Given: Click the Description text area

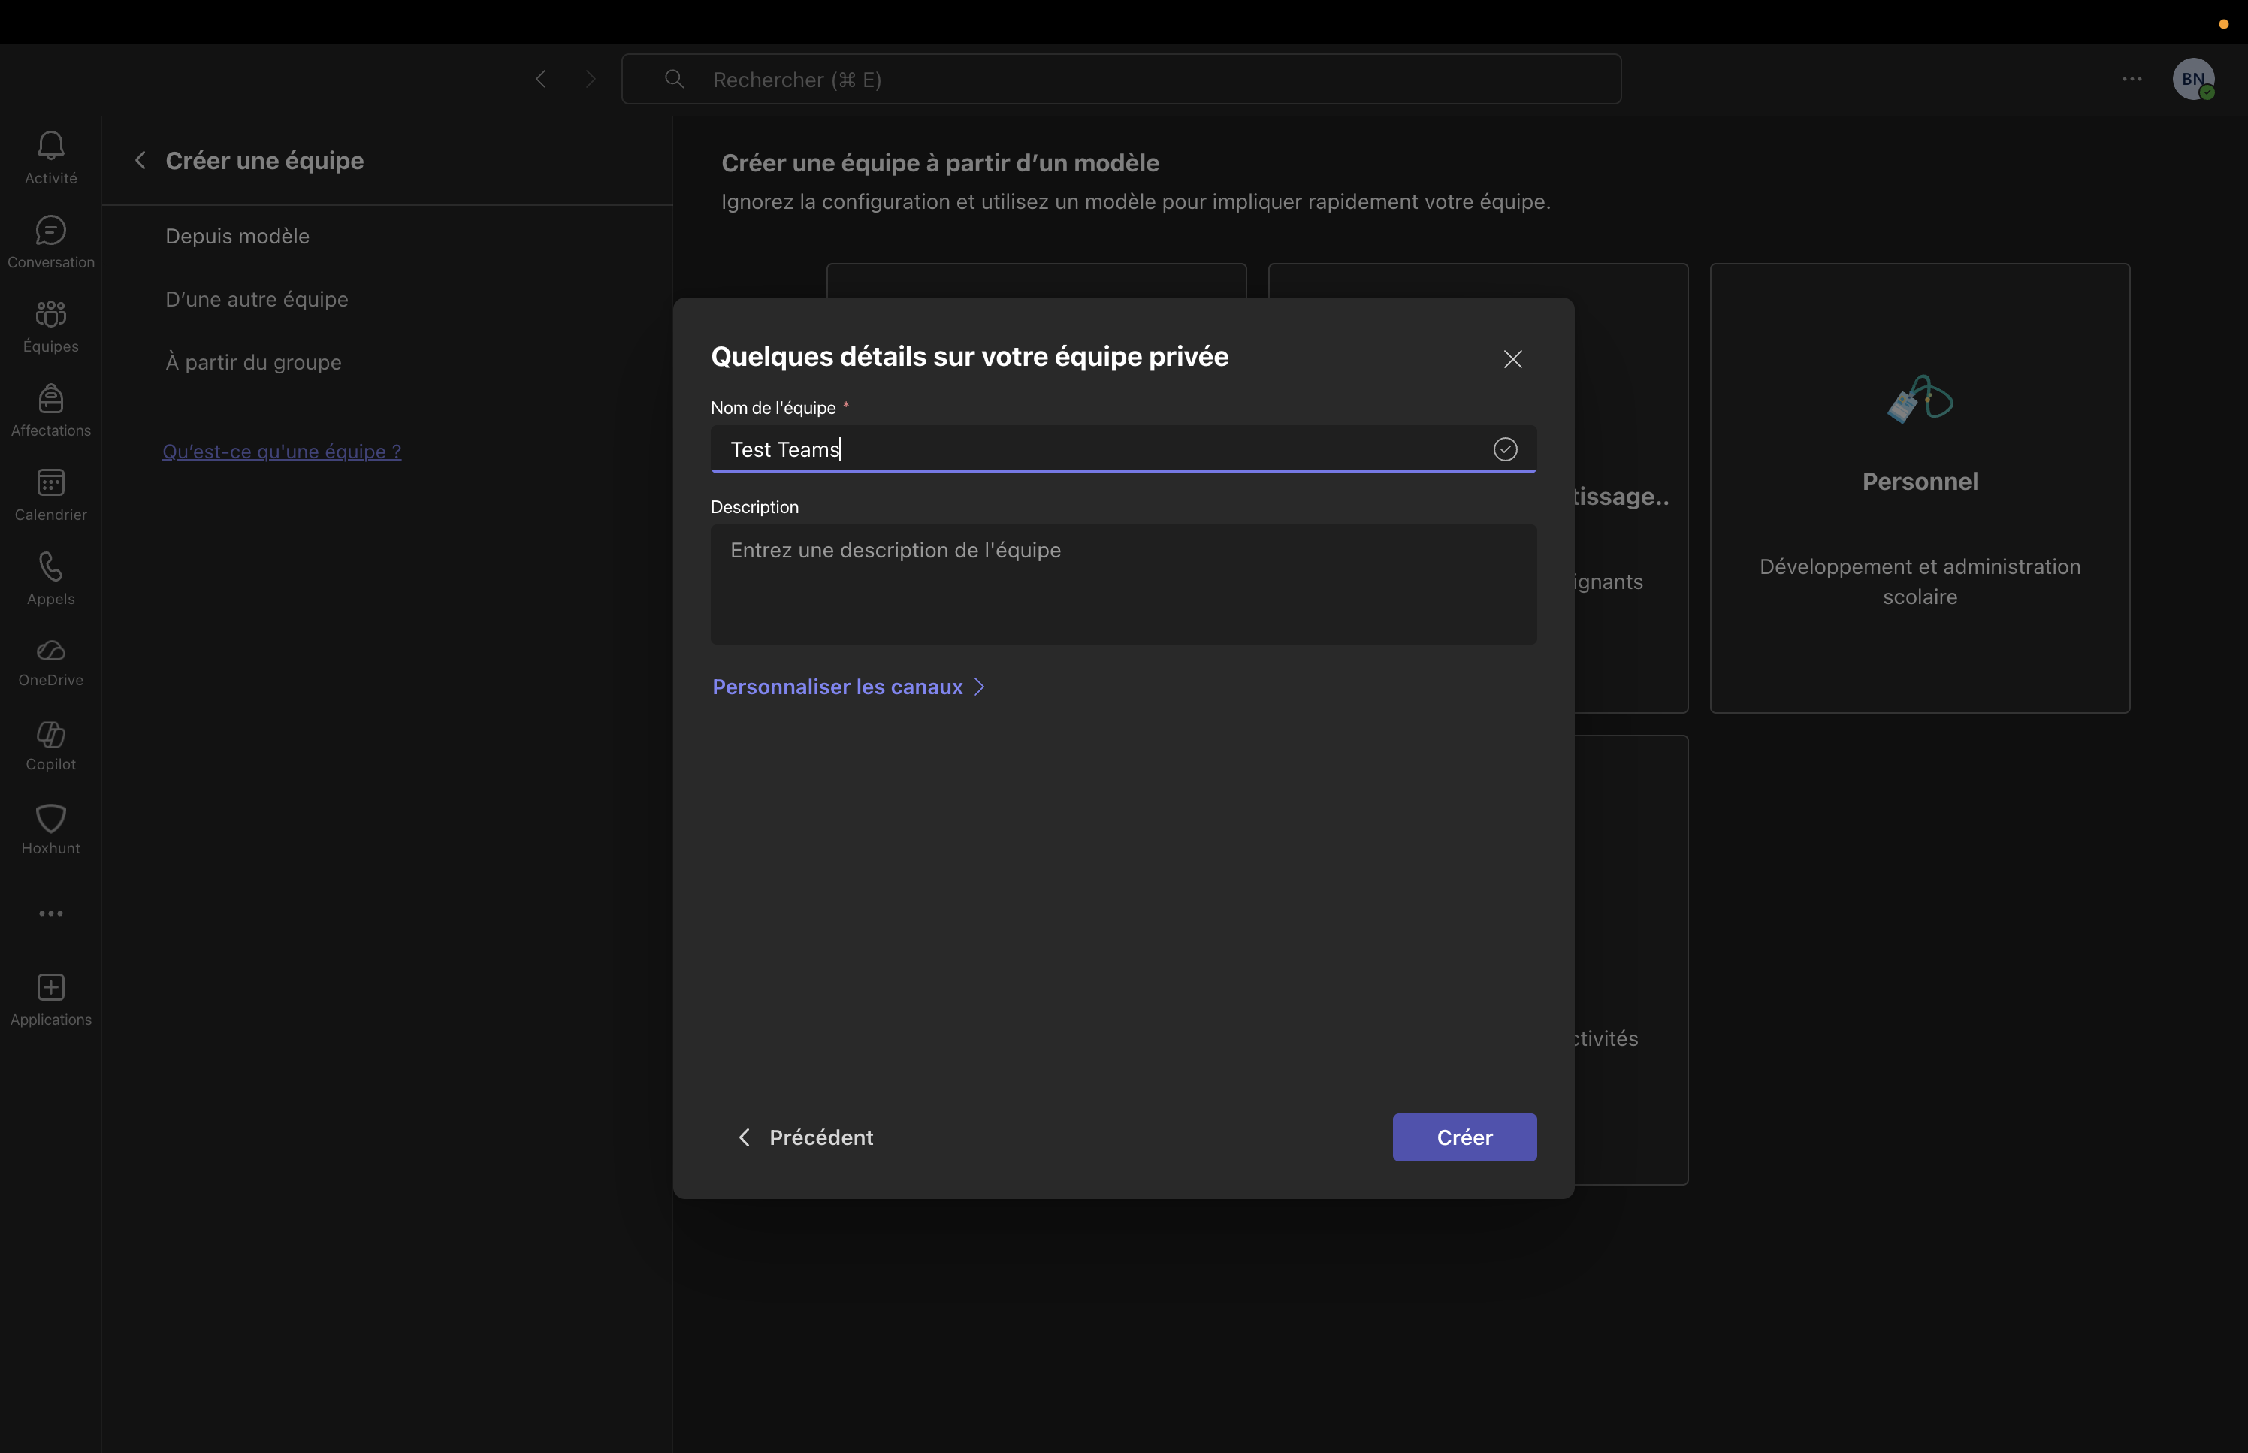Looking at the screenshot, I should 1122,584.
